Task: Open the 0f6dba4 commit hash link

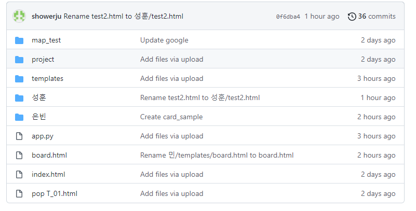Action: click(x=288, y=17)
